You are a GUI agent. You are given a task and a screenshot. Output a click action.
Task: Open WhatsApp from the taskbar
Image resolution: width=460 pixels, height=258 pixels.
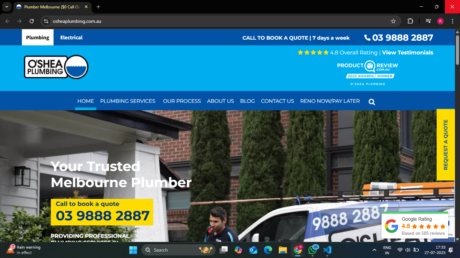[x=313, y=250]
